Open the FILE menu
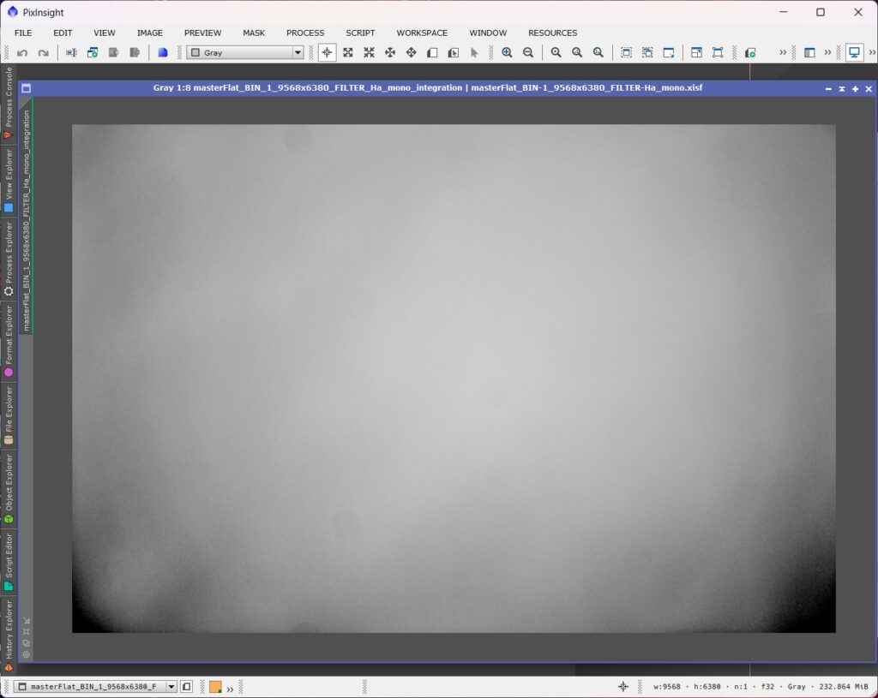Viewport: 878px width, 698px height. 23,33
